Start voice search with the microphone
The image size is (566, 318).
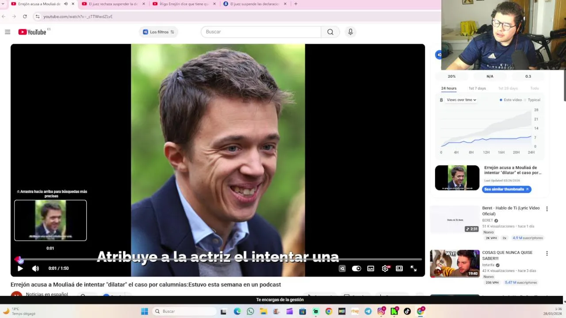[350, 32]
